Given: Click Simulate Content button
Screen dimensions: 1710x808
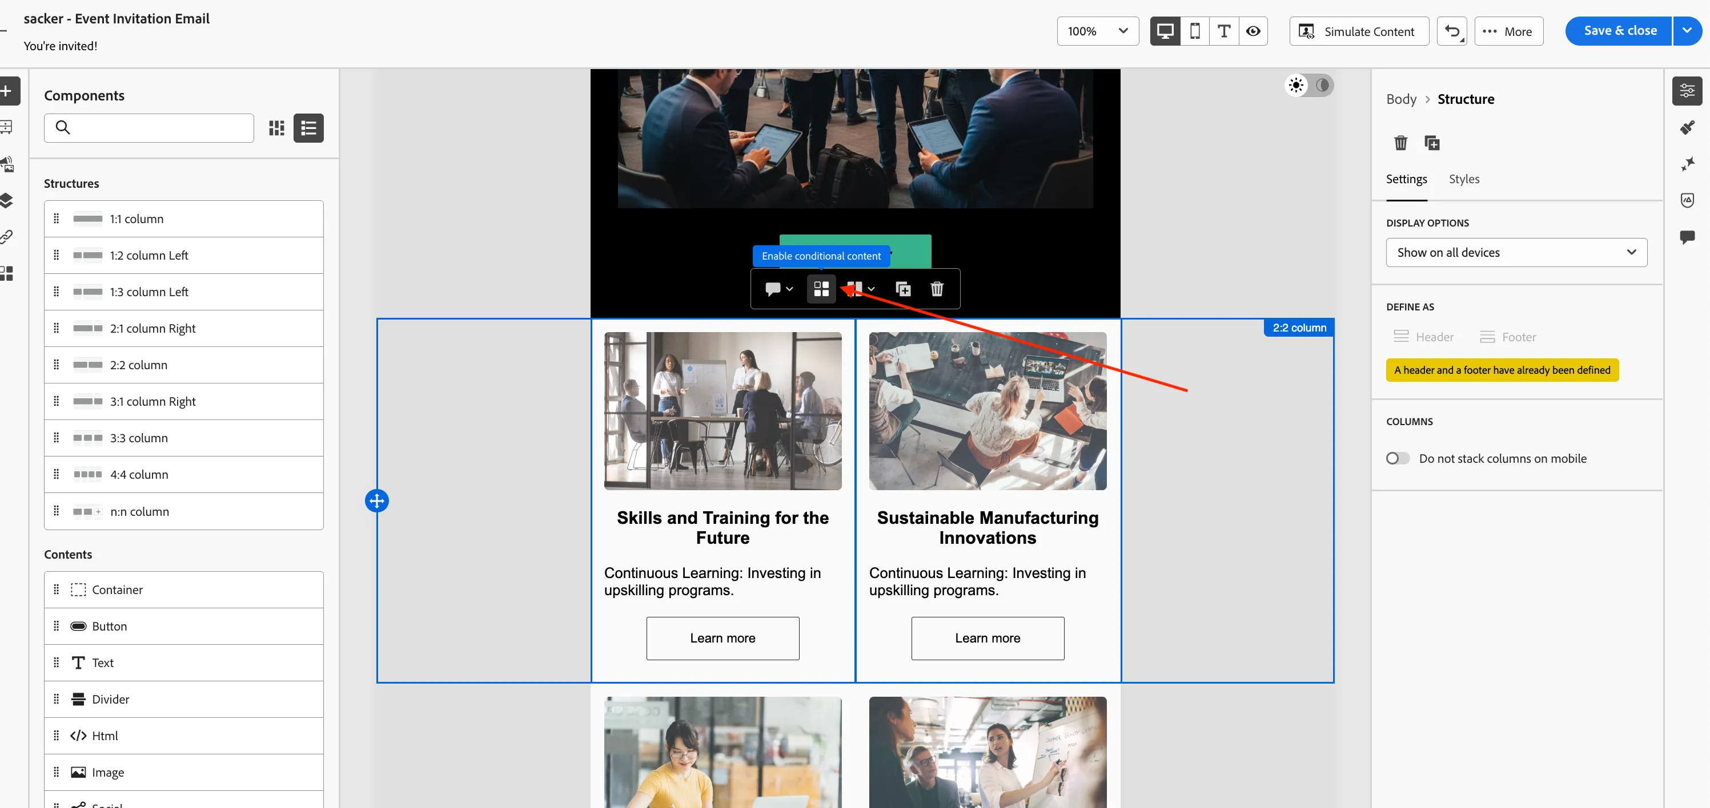Looking at the screenshot, I should 1359,31.
